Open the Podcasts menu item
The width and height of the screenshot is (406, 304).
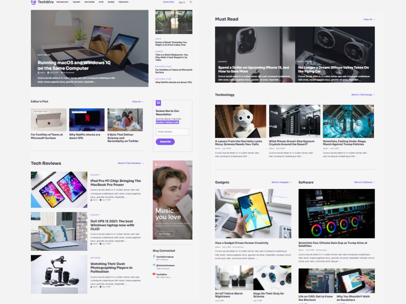pos(123,2)
